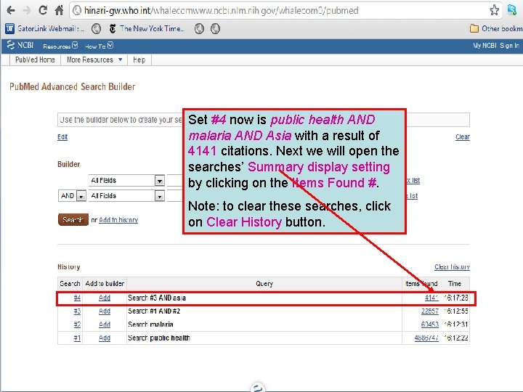The width and height of the screenshot is (523, 392).
Task: Click the PubMed Advanced Search Builder heading
Action: (72, 86)
